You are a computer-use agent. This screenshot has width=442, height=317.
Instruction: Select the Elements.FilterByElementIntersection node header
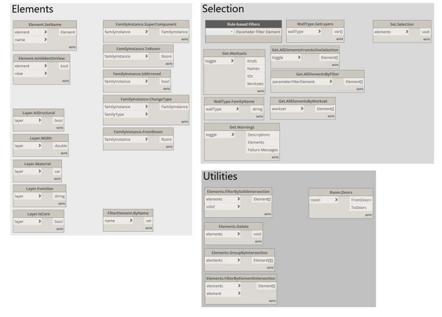(241, 278)
